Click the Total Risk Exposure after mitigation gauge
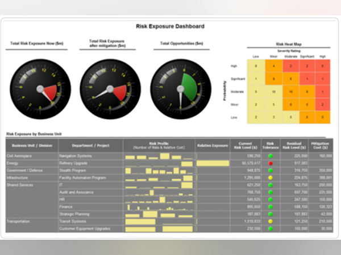This screenshot has width=341, height=255. (110, 89)
